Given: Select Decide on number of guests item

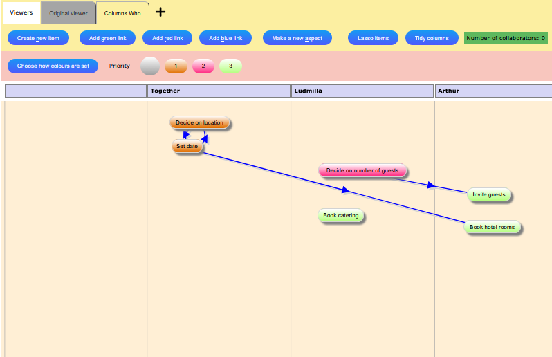Looking at the screenshot, I should [x=362, y=170].
